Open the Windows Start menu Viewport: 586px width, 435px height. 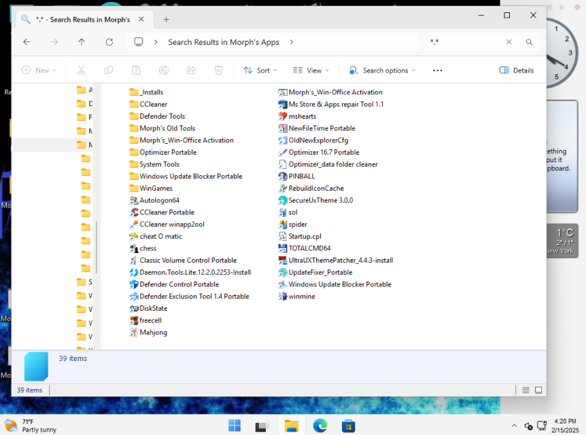235,425
